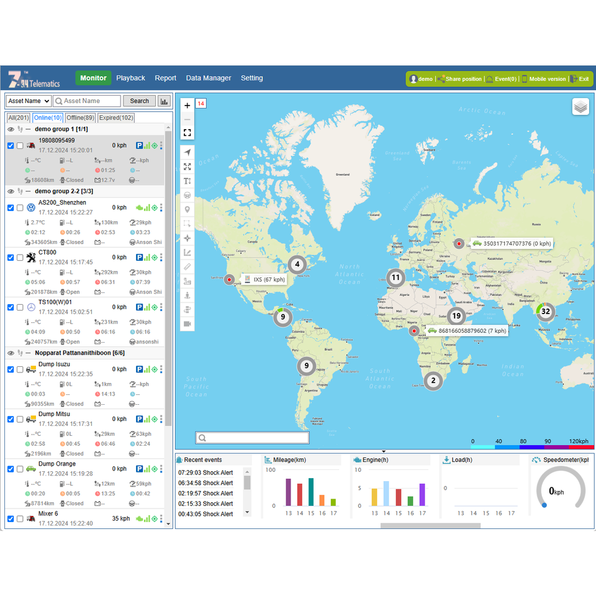
Task: Click the signal bars icon for Dump Isuzu
Action: point(147,369)
